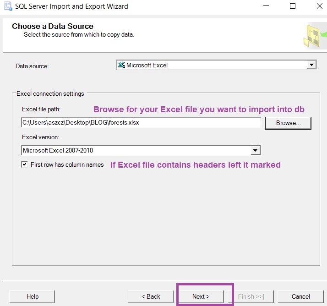327x306 pixels.
Task: Maximize the Import and Export Wizard window
Action: [x=293, y=6]
